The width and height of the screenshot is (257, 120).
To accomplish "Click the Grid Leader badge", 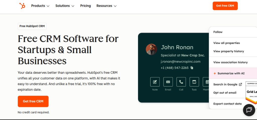I will (x=251, y=93).
